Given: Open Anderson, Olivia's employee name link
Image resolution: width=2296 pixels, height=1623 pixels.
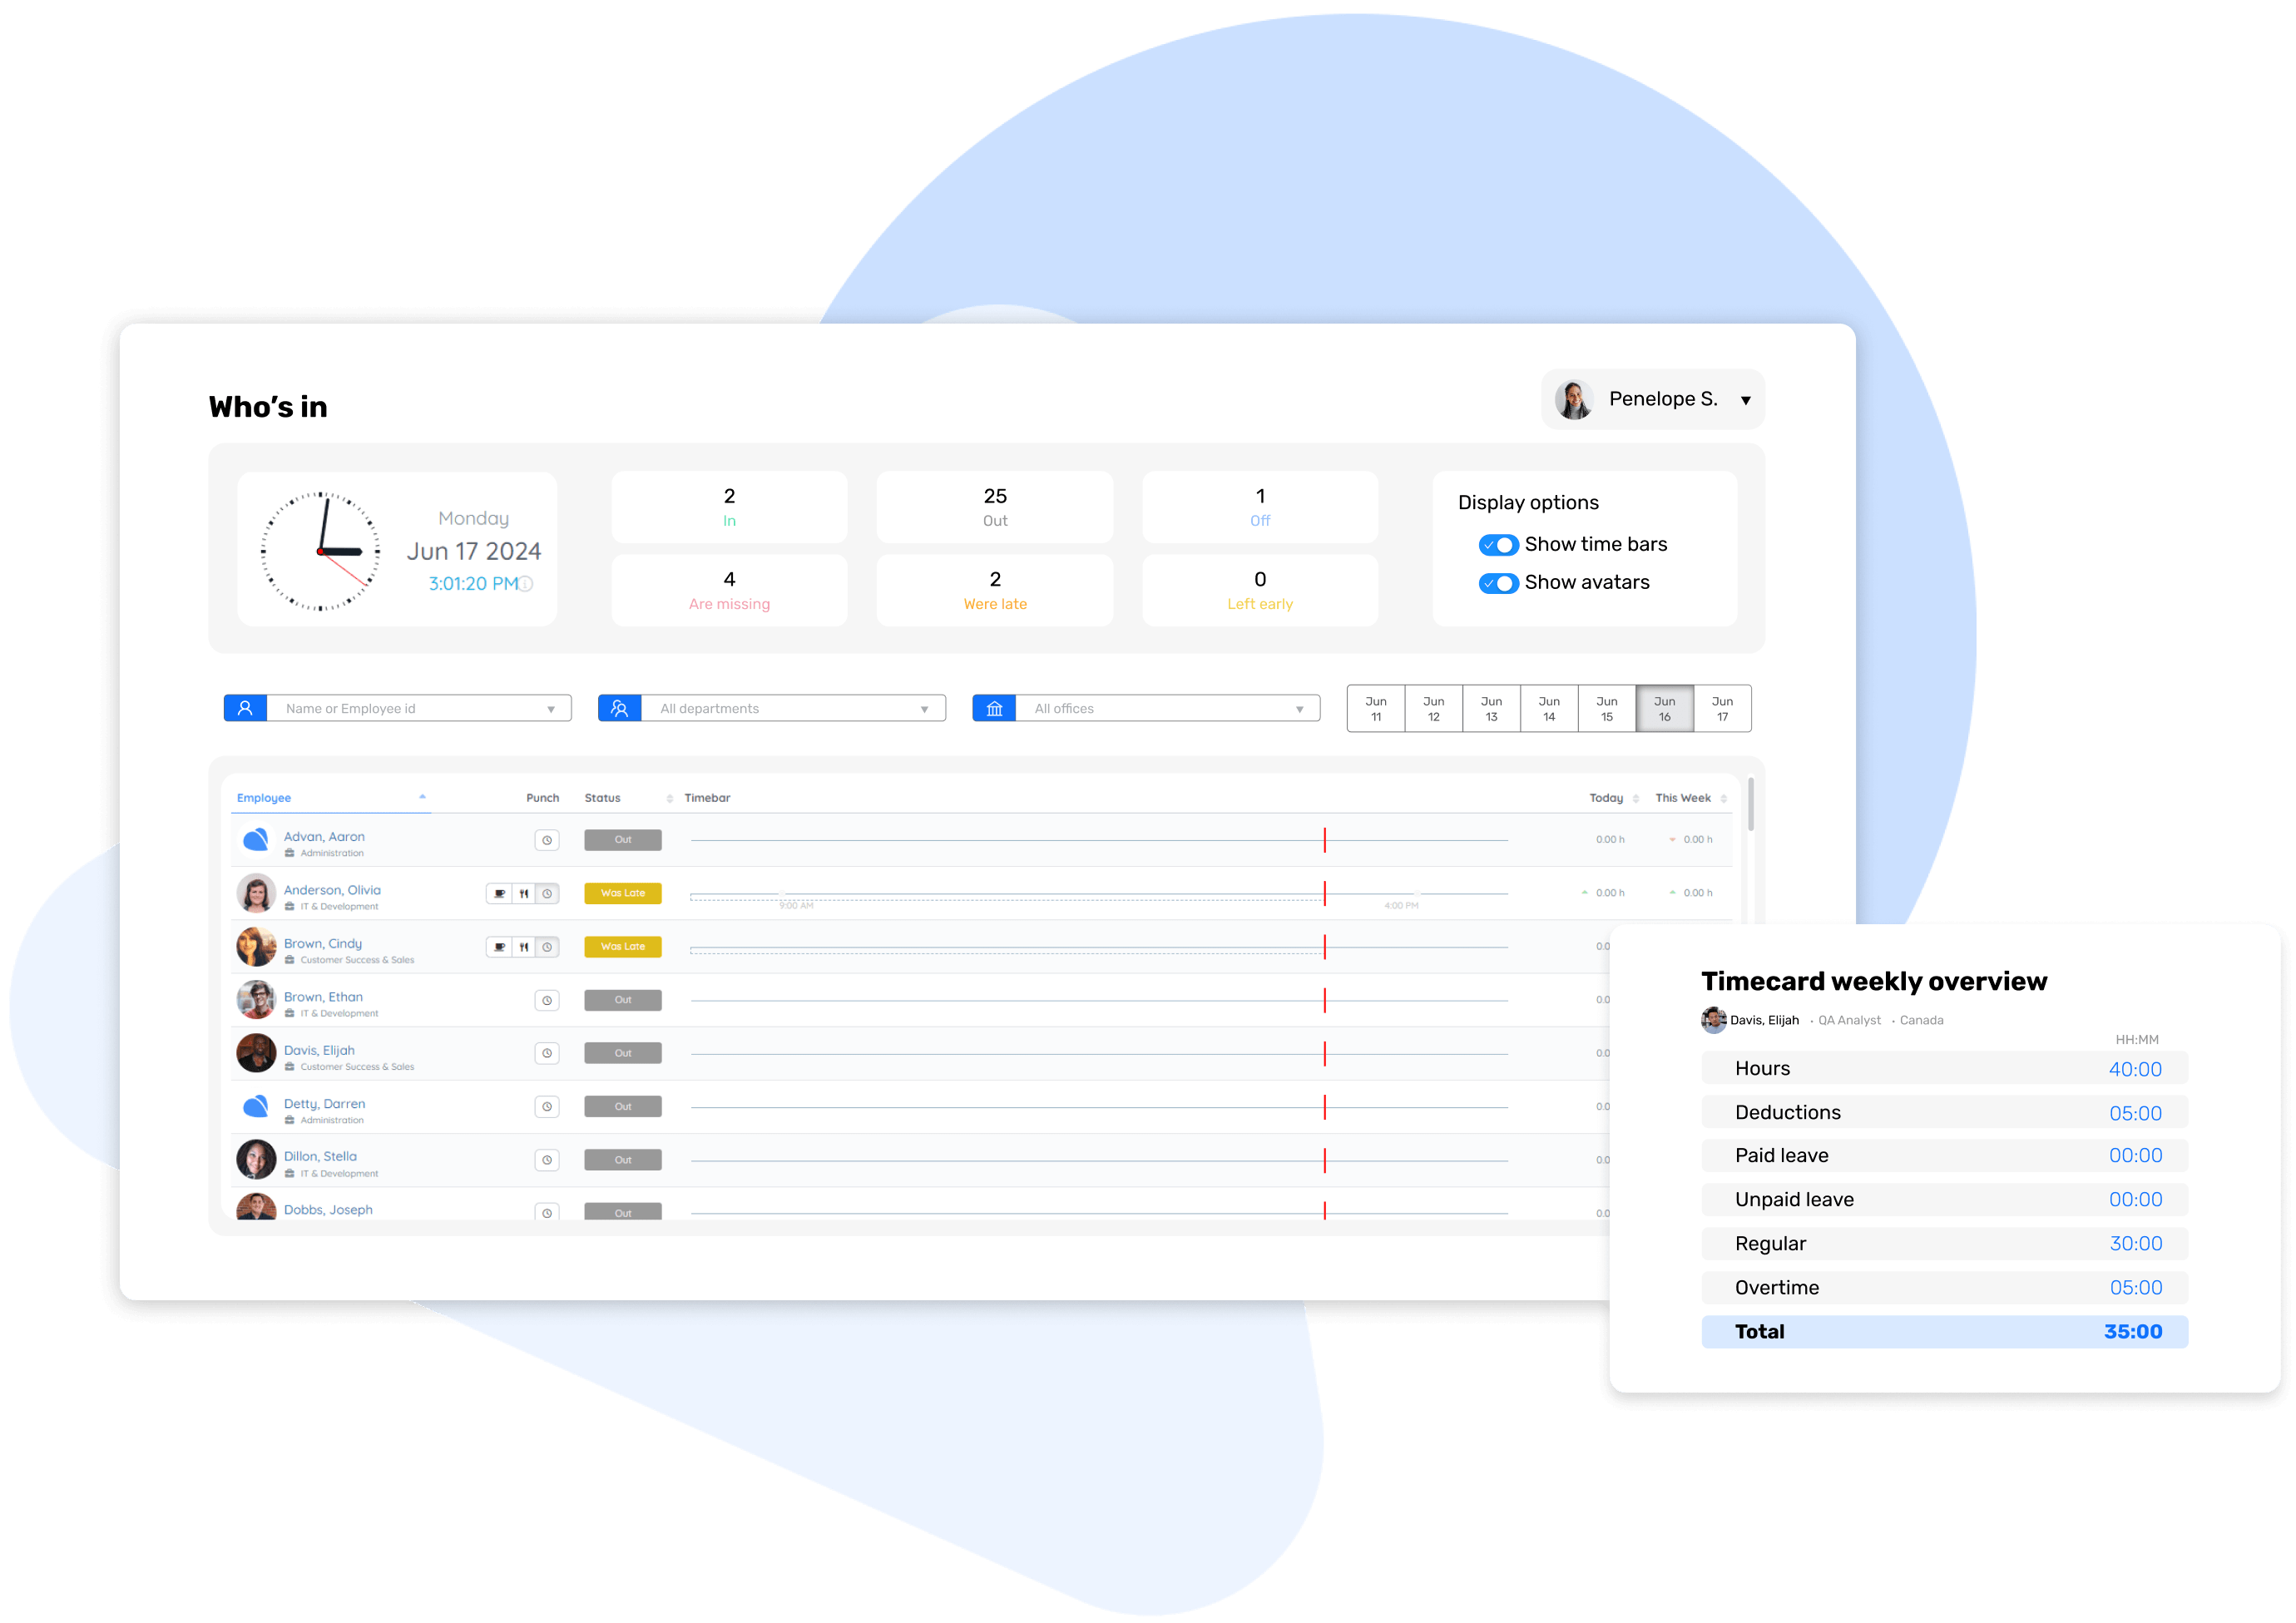Looking at the screenshot, I should coord(332,890).
